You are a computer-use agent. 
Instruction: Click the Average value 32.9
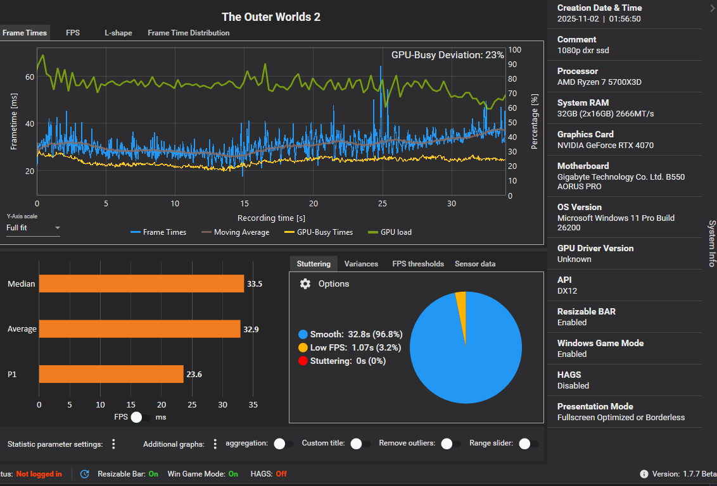coord(251,329)
